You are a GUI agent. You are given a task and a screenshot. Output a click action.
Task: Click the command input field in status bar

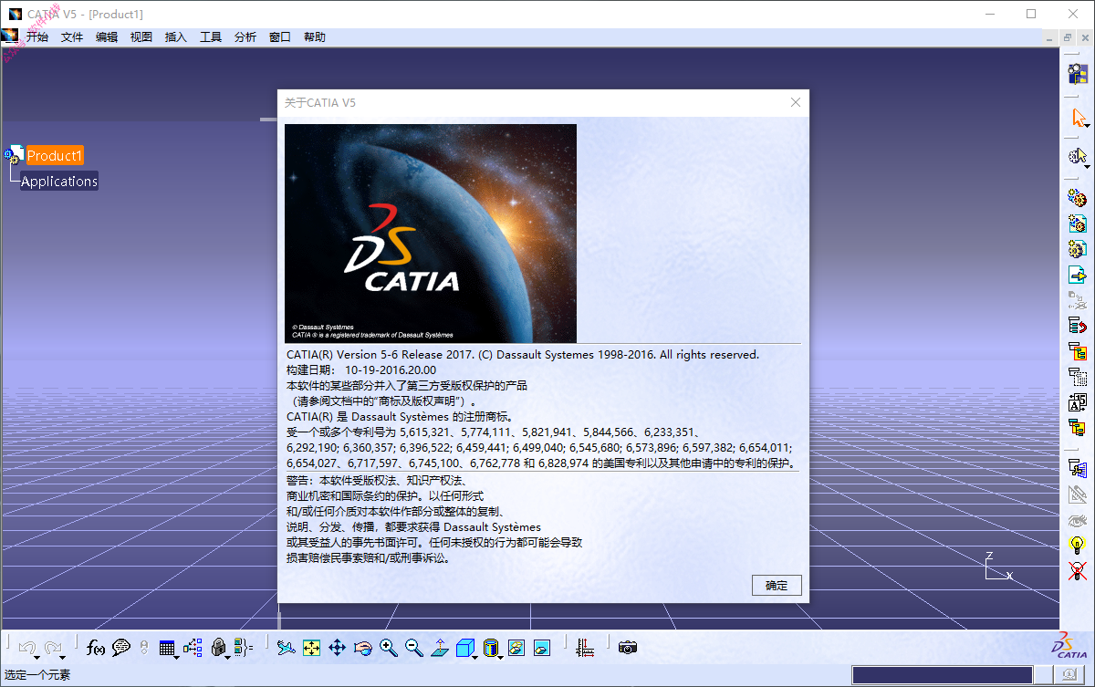pyautogui.click(x=943, y=675)
